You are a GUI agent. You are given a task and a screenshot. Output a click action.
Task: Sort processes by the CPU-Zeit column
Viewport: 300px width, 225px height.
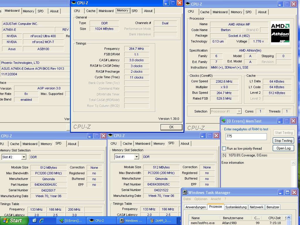coord(272,218)
